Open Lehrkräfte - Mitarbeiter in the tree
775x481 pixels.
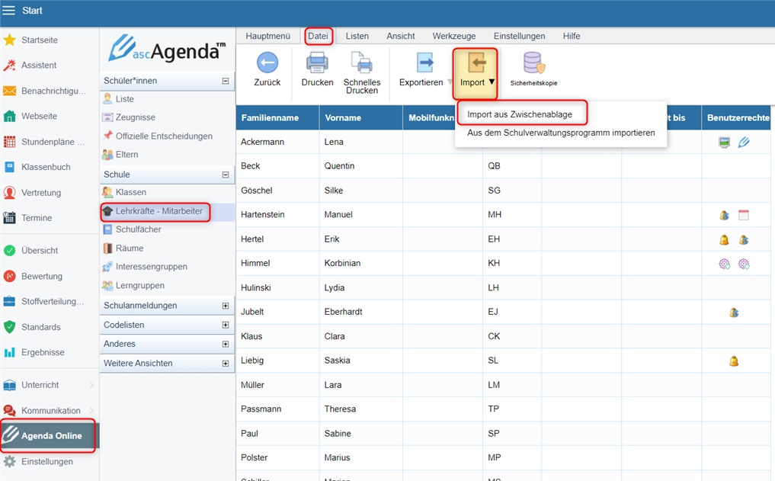pos(159,211)
